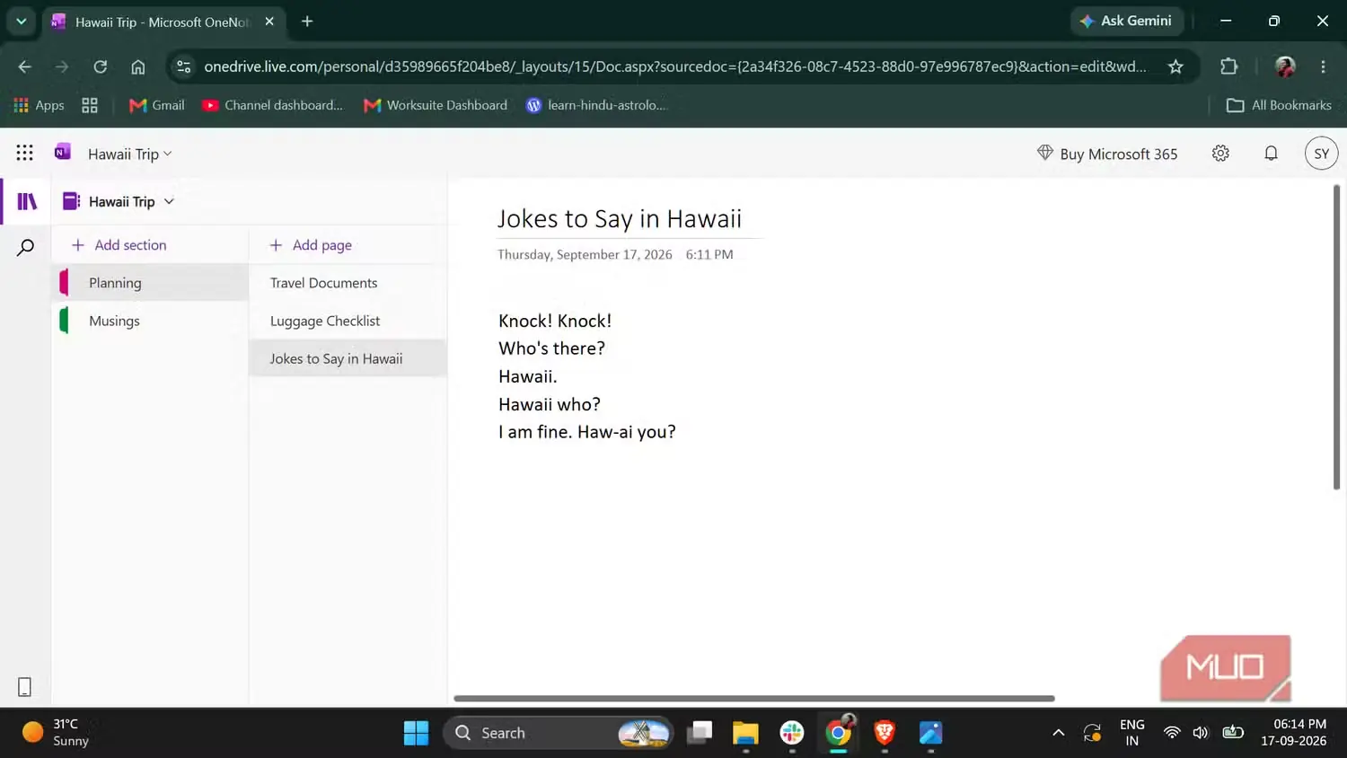Select the Planning section

click(x=150, y=282)
